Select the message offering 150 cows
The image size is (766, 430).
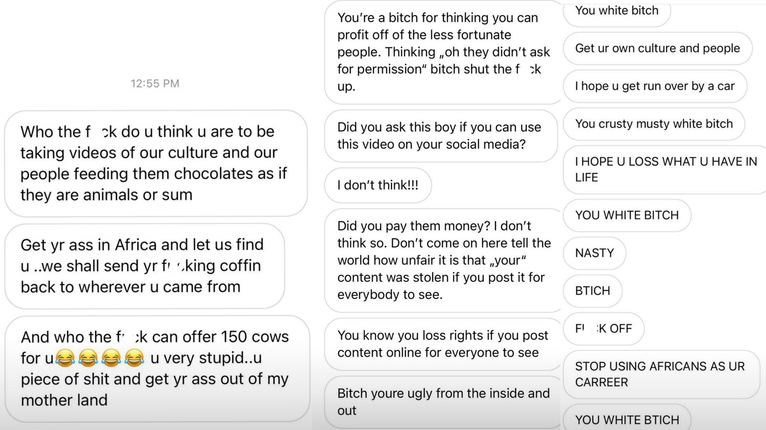156,368
